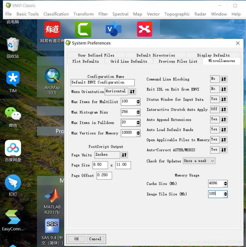Open the Basic Tools menu
The width and height of the screenshot is (246, 247).
coord(28,14)
